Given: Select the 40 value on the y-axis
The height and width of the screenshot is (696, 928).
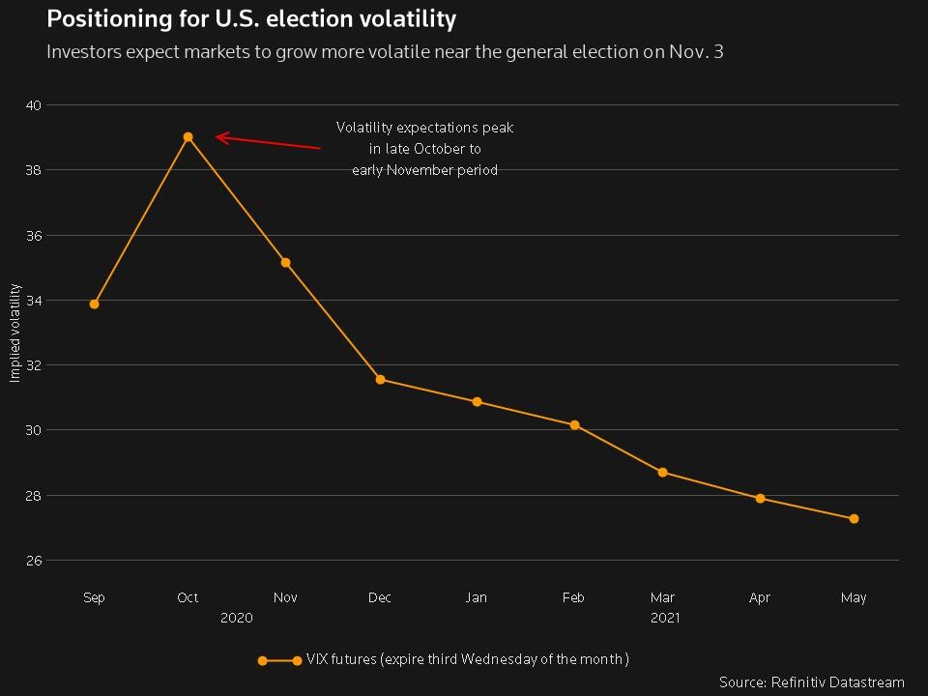Looking at the screenshot, I should [32, 104].
